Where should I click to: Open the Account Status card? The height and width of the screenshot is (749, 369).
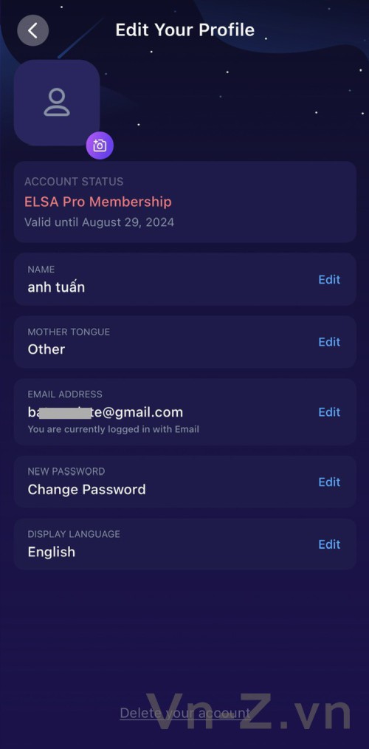[x=184, y=202]
